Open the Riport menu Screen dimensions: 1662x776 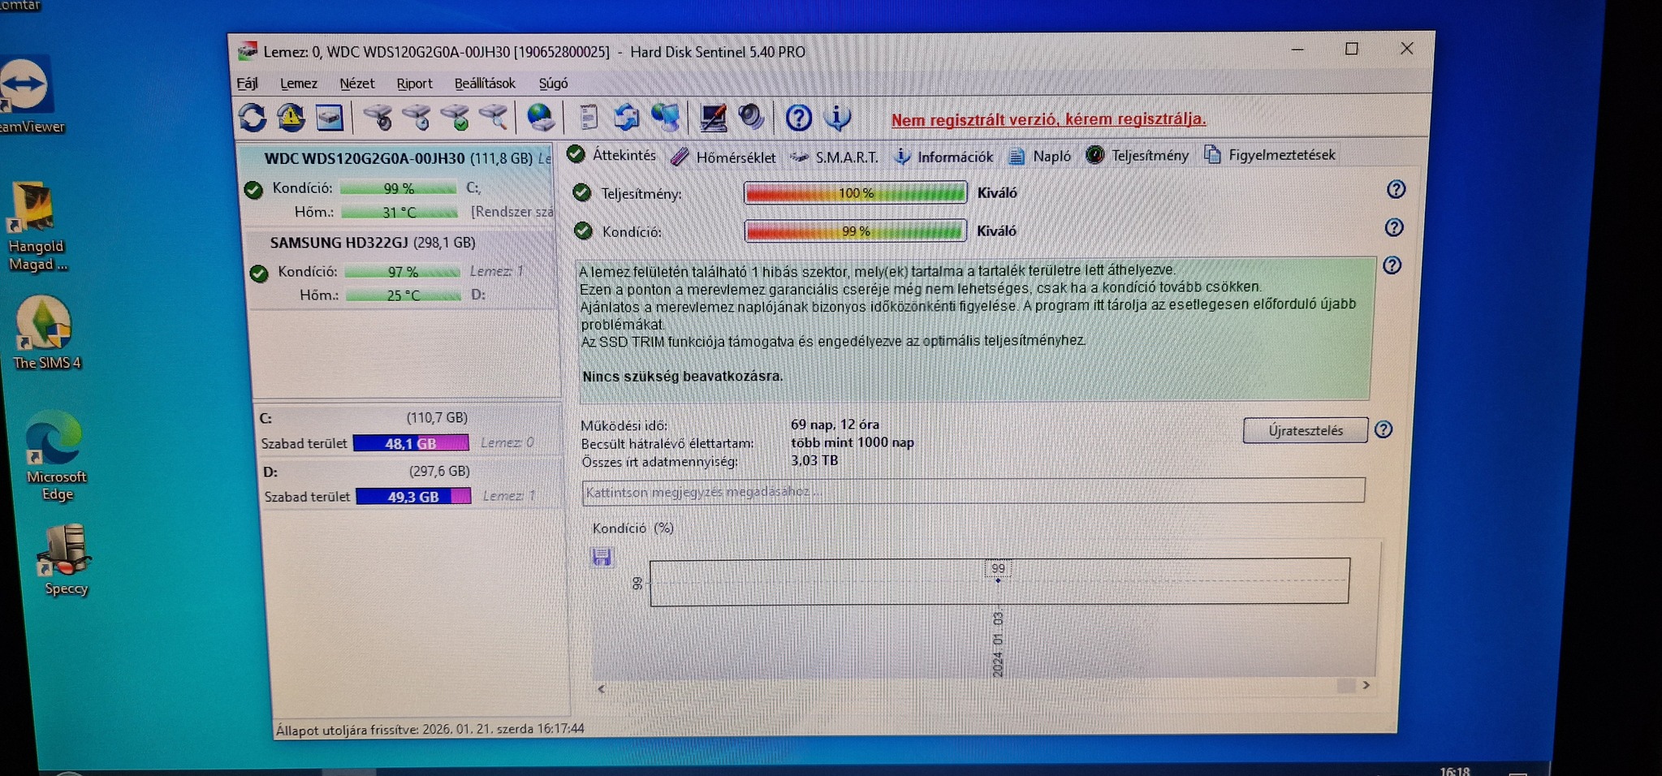pyautogui.click(x=414, y=84)
